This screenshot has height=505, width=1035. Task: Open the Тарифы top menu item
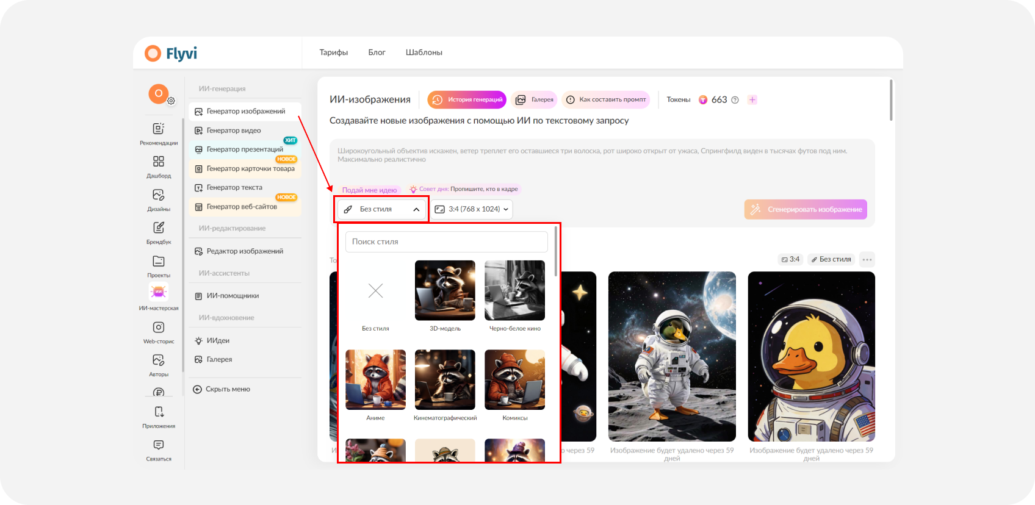(x=334, y=52)
